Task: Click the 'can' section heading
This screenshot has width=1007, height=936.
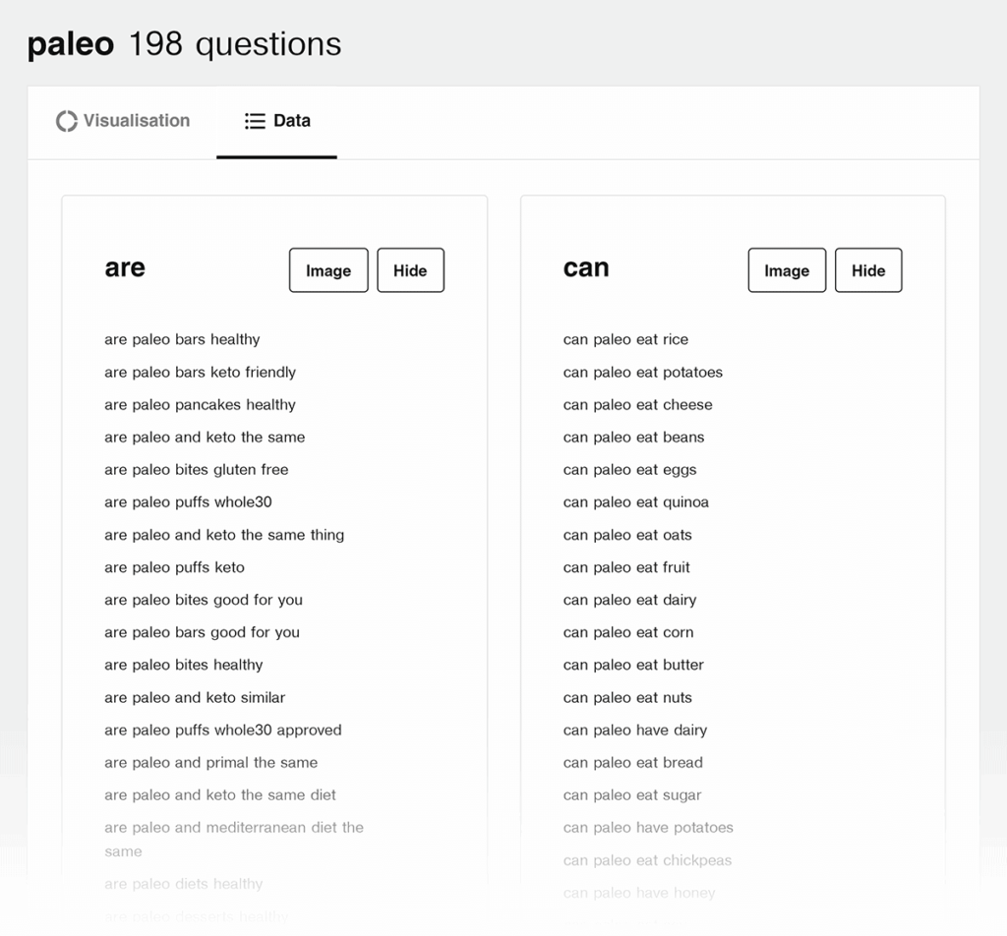Action: 585,267
